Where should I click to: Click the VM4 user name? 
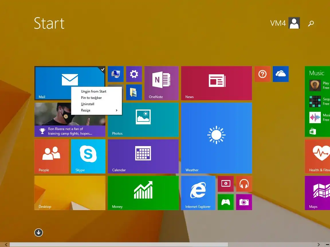click(x=278, y=23)
